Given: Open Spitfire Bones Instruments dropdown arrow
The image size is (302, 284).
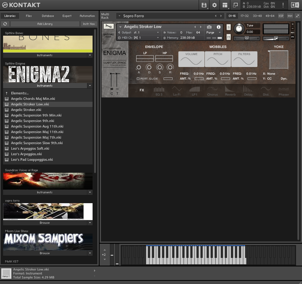Looking at the screenshot, I should tap(90, 55).
